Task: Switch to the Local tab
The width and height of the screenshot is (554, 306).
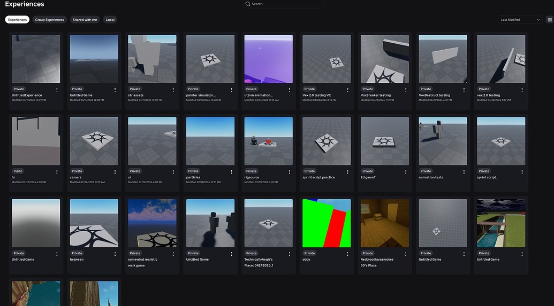Action: (x=110, y=20)
